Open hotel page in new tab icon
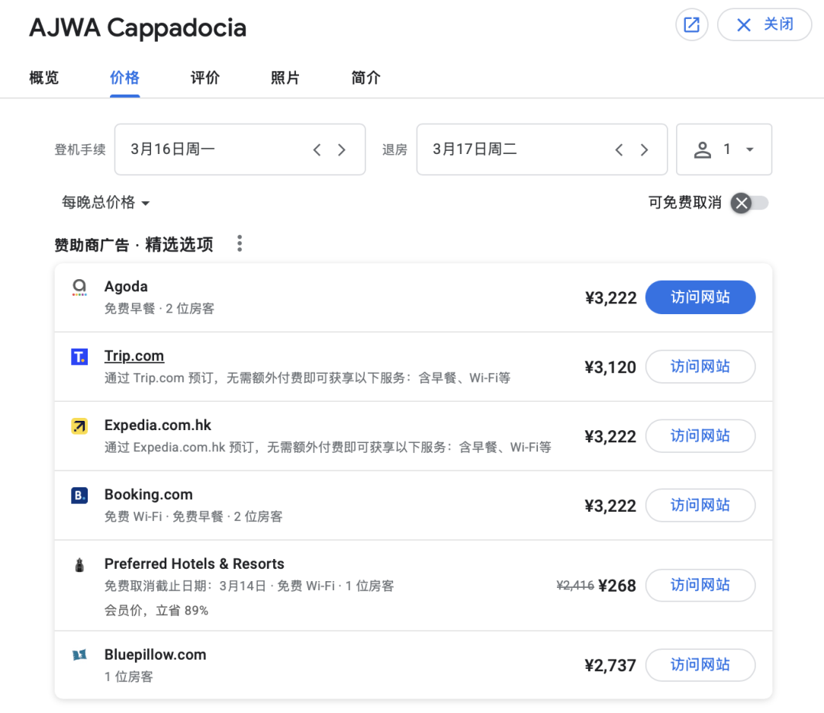 tap(691, 24)
